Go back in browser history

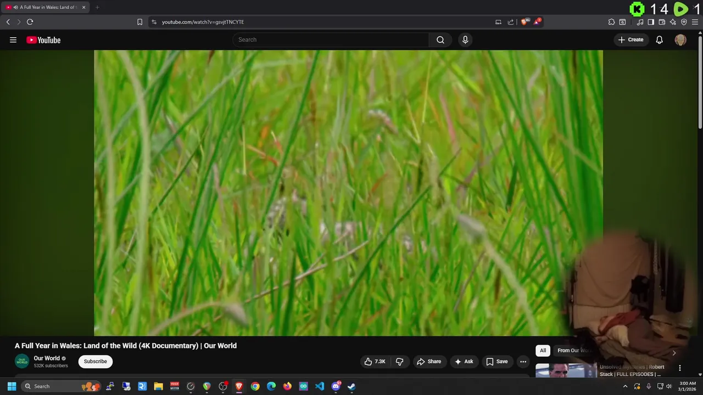(8, 22)
